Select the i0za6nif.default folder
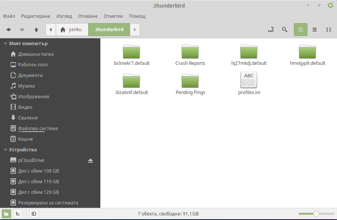Viewport: 337px width, 220px height. click(x=131, y=84)
